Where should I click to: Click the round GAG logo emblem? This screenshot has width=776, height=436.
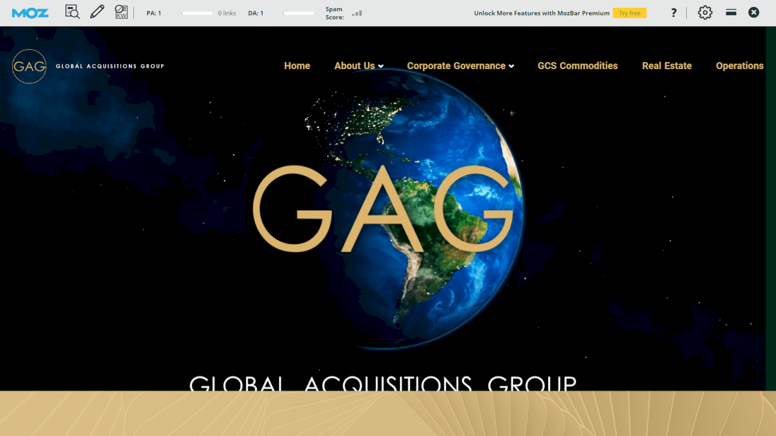[29, 66]
